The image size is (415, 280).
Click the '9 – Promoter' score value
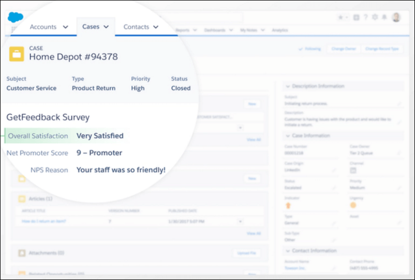click(99, 153)
